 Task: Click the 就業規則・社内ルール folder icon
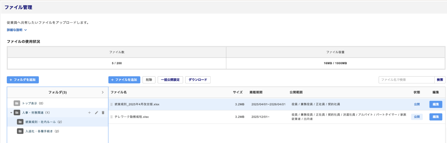[20, 122]
